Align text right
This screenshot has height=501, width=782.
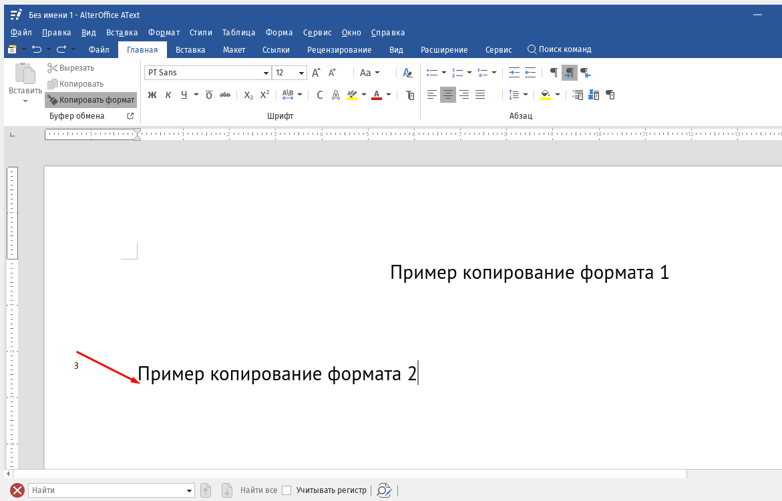click(x=464, y=95)
